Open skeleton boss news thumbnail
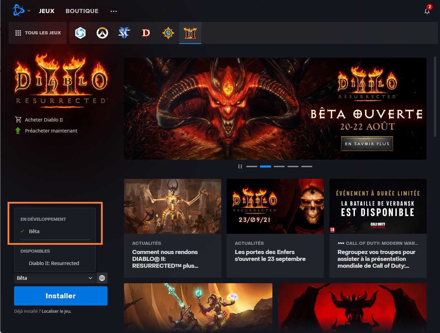 172,206
